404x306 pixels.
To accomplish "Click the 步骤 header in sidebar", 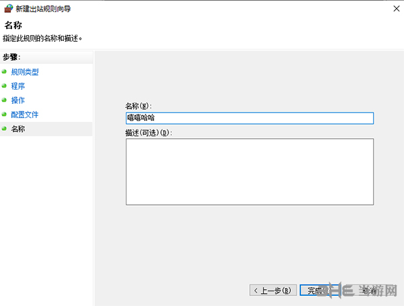I will coord(11,57).
